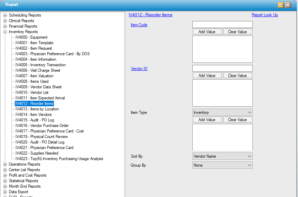Click the Report Look Up link
298x197 pixels.
pos(265,15)
